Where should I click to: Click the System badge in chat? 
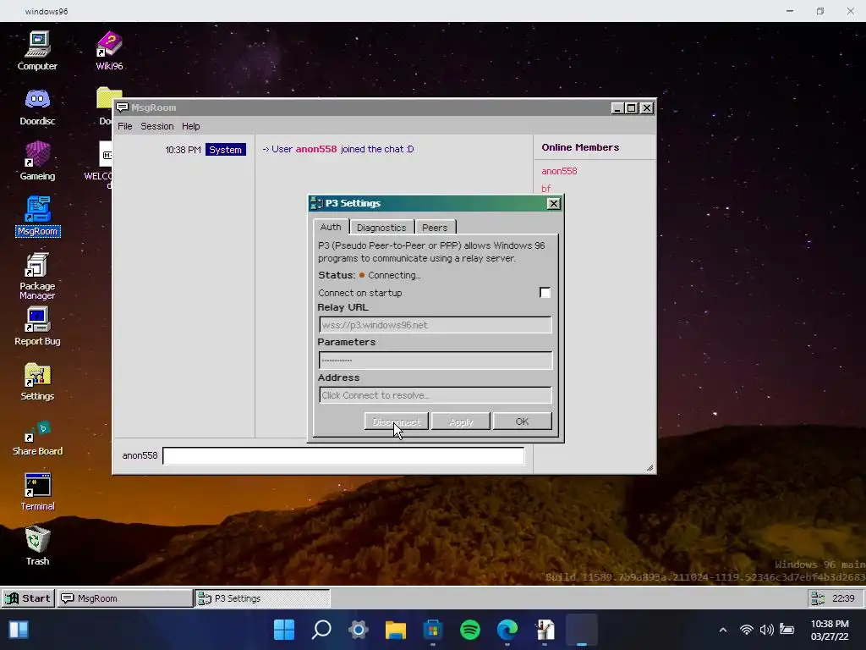tap(225, 150)
